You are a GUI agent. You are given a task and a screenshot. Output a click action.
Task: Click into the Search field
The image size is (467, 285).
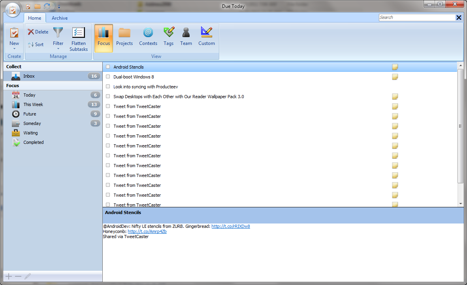(x=416, y=17)
